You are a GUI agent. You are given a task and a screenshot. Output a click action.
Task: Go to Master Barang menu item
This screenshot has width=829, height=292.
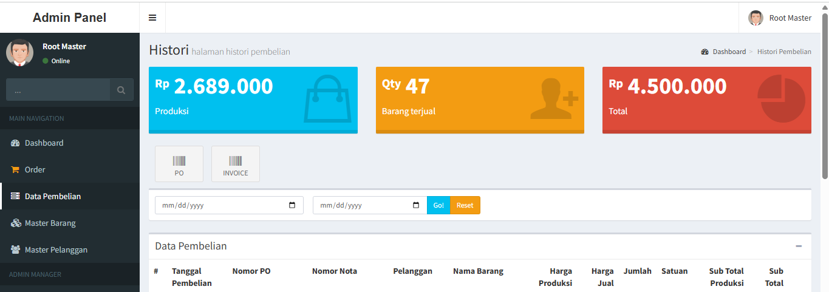pyautogui.click(x=50, y=223)
